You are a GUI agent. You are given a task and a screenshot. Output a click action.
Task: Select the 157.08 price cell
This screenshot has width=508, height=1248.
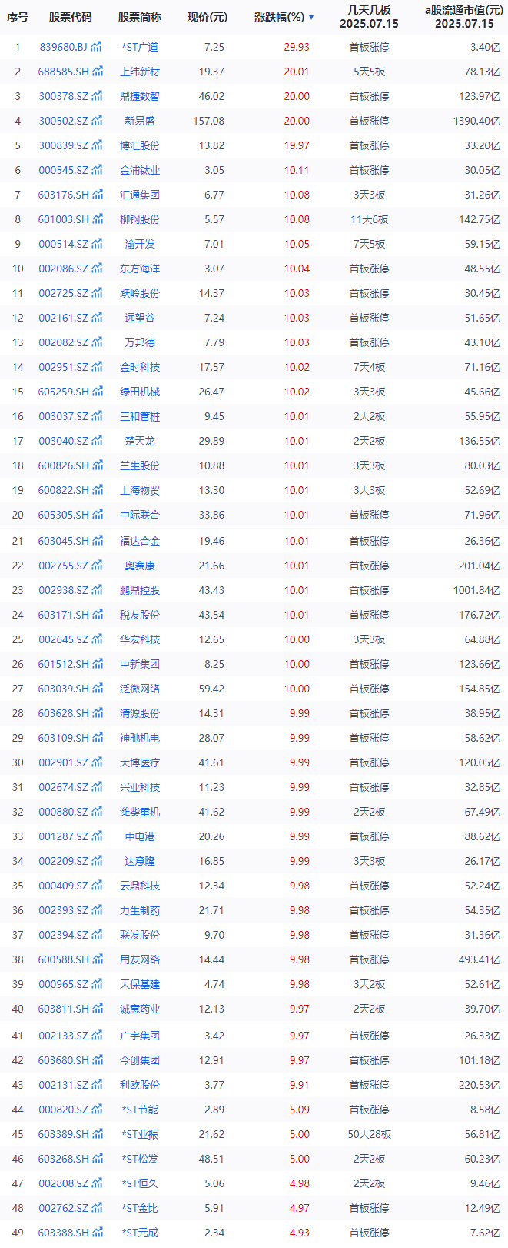[208, 121]
